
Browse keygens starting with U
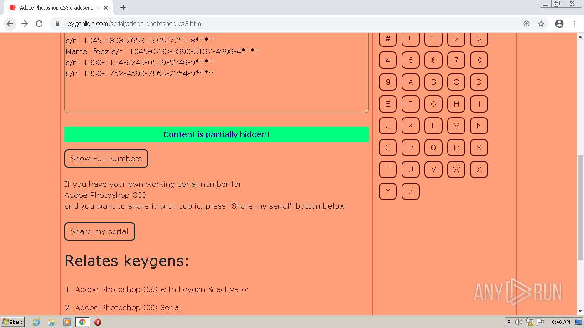point(411,169)
